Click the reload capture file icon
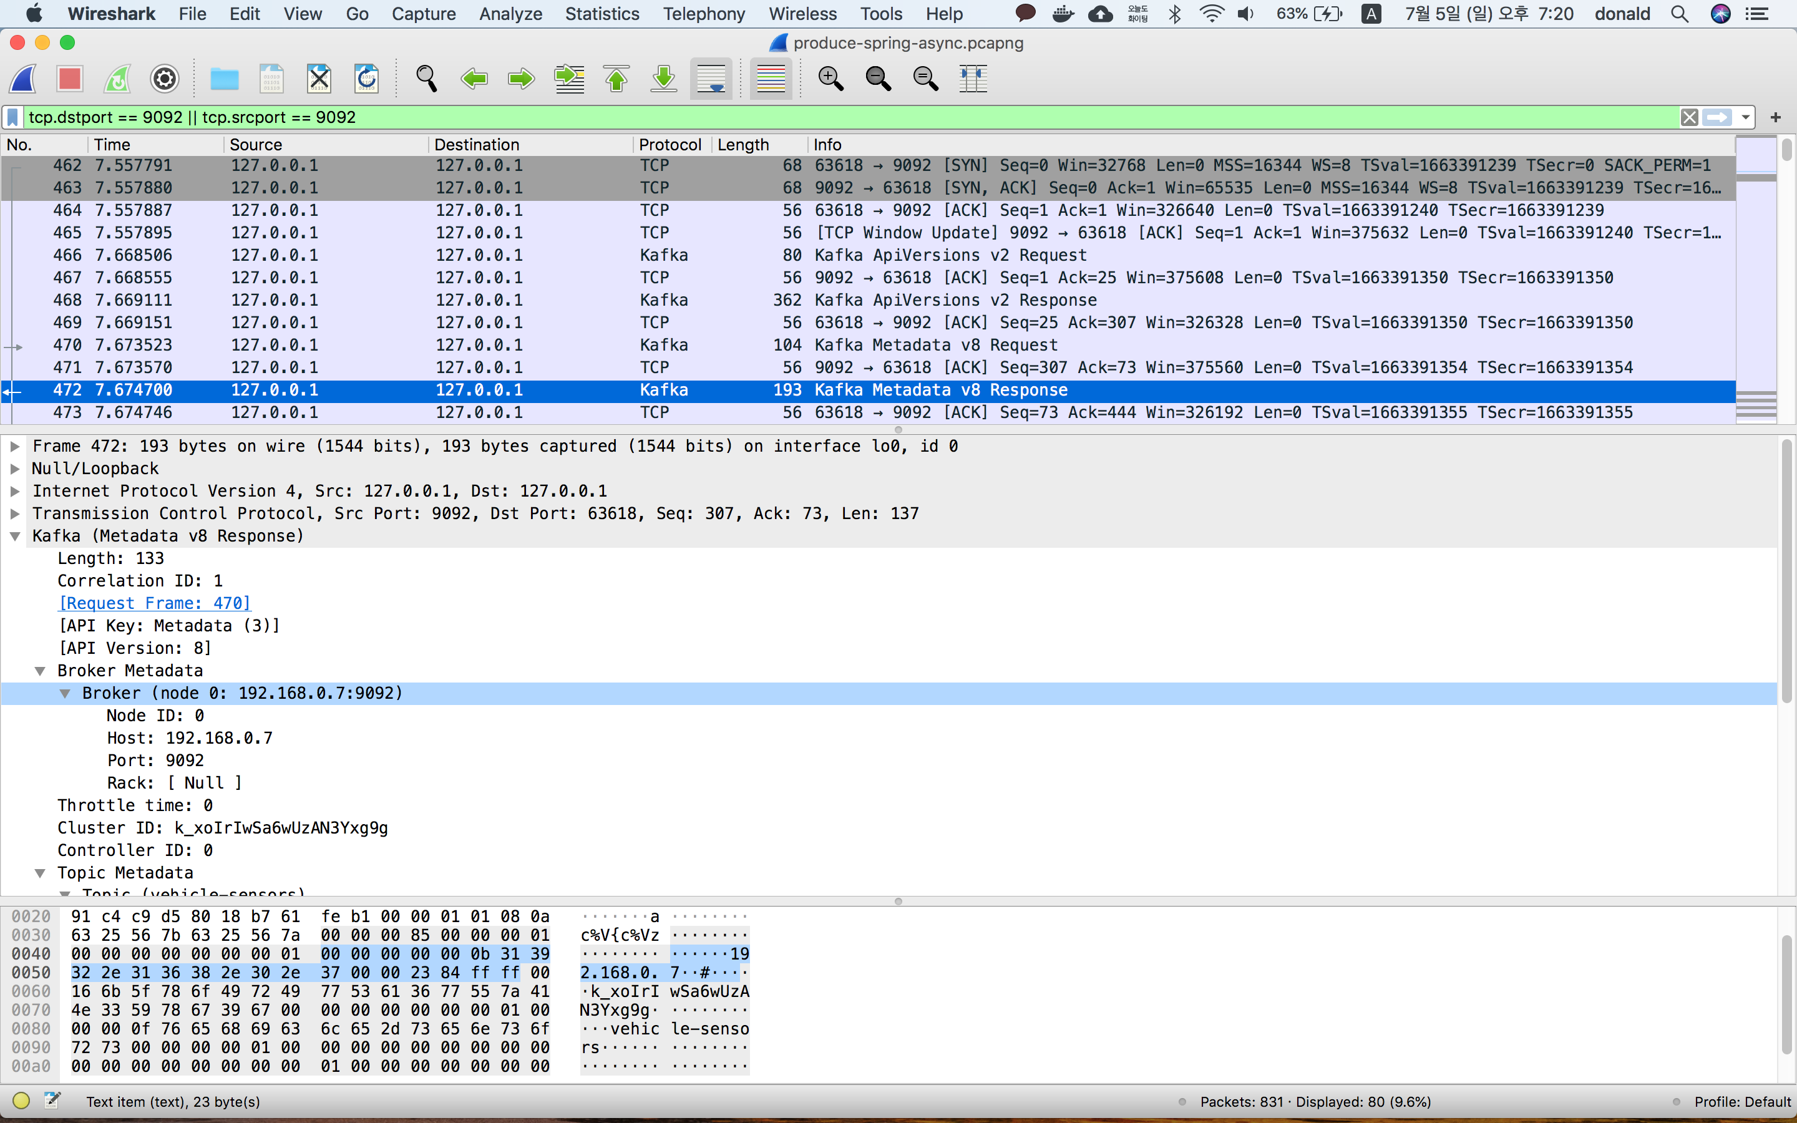1797x1123 pixels. 367,79
